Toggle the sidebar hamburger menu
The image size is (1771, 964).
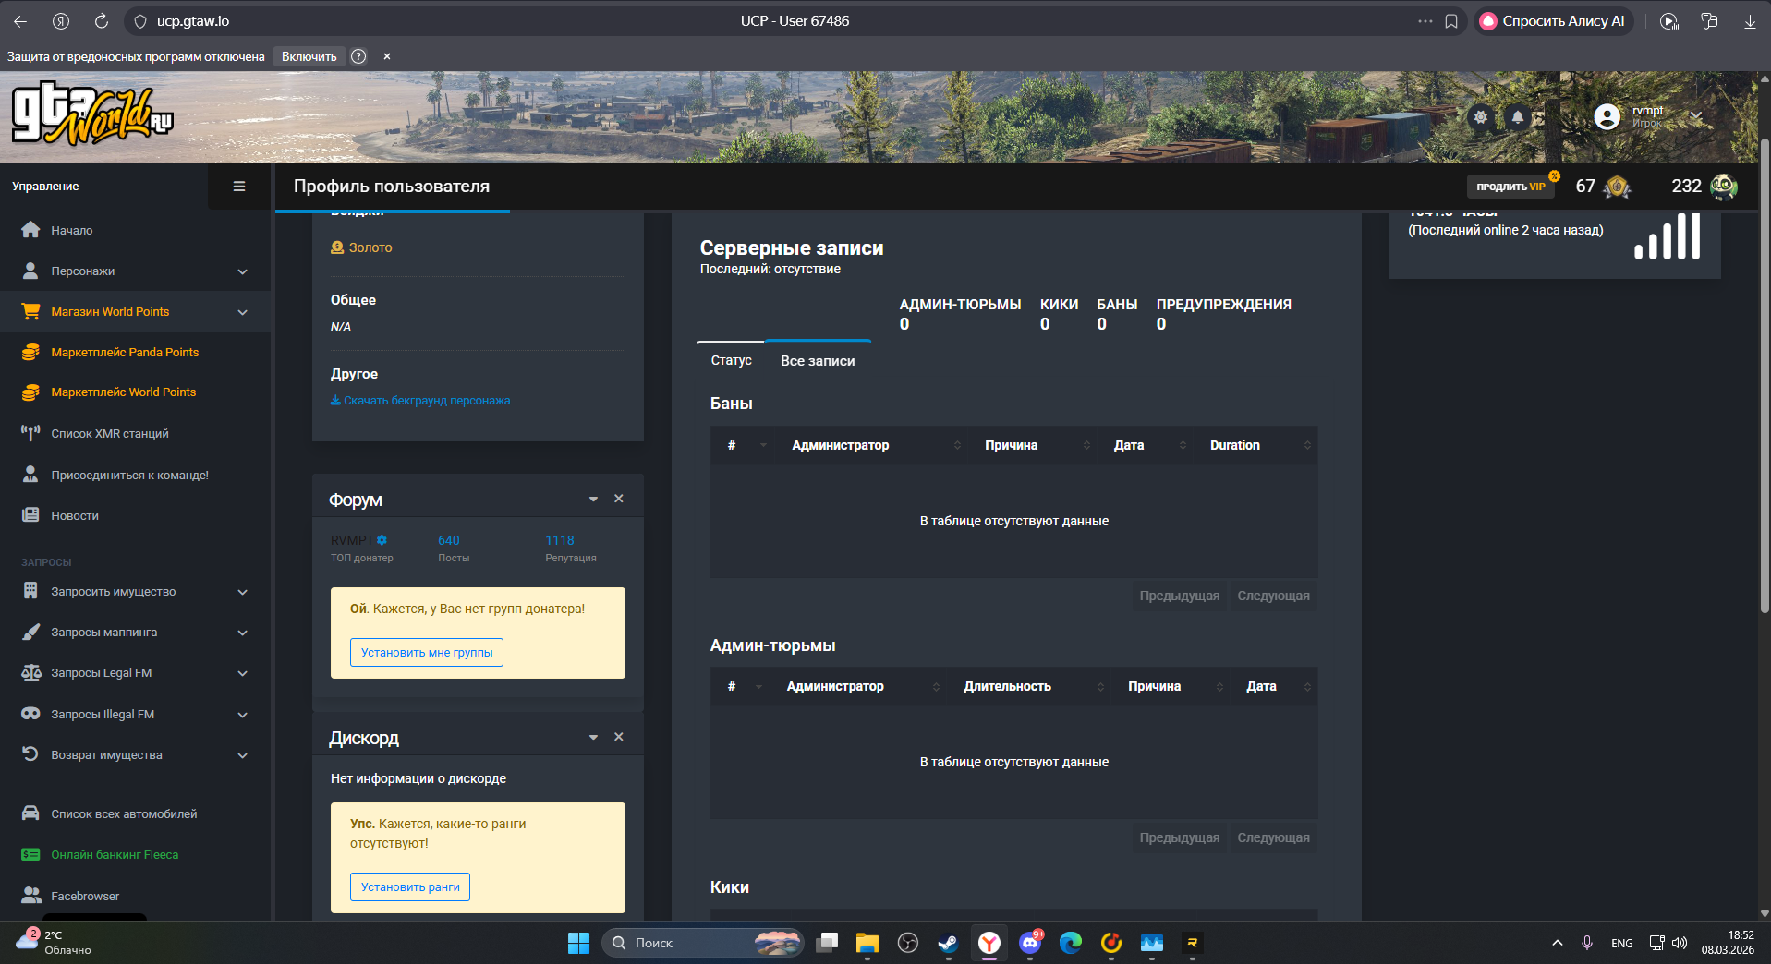pyautogui.click(x=239, y=187)
